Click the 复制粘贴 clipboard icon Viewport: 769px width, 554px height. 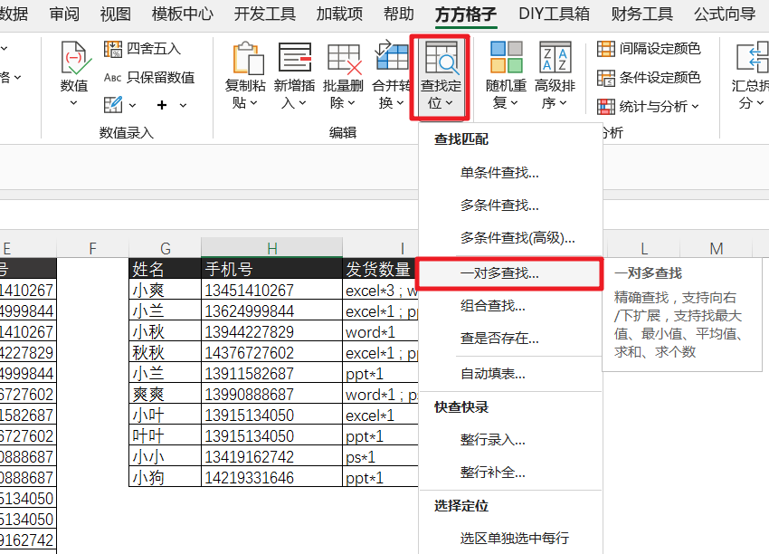[x=247, y=58]
